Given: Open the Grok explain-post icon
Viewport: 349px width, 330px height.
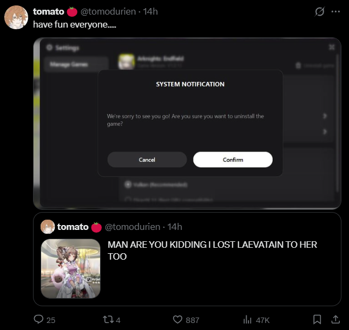Looking at the screenshot, I should click(x=320, y=11).
